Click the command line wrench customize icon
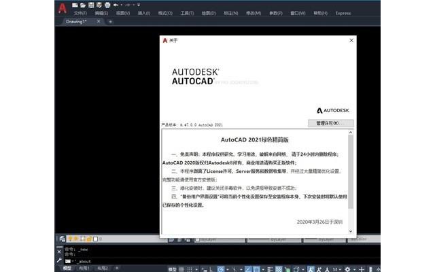 [59, 260]
